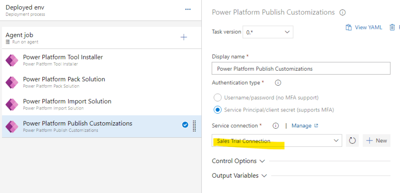
Task: Select the Power Platform Import Solution task
Action: coord(101,105)
